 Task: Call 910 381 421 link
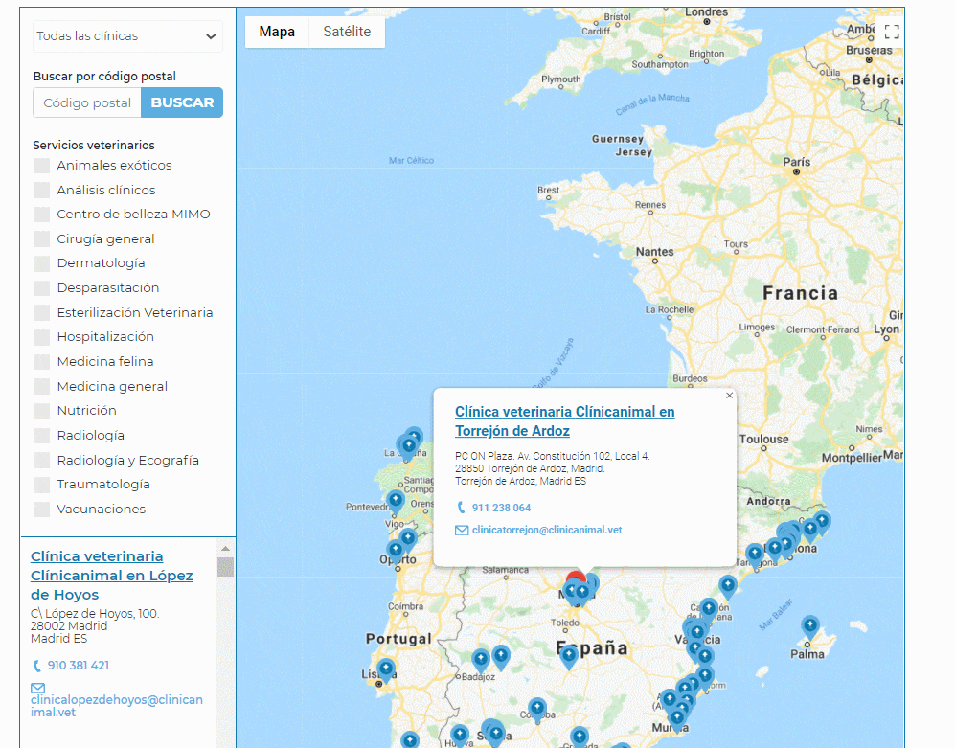tap(79, 666)
